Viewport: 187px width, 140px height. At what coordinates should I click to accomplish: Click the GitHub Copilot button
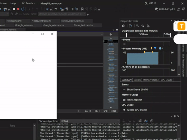(165, 9)
